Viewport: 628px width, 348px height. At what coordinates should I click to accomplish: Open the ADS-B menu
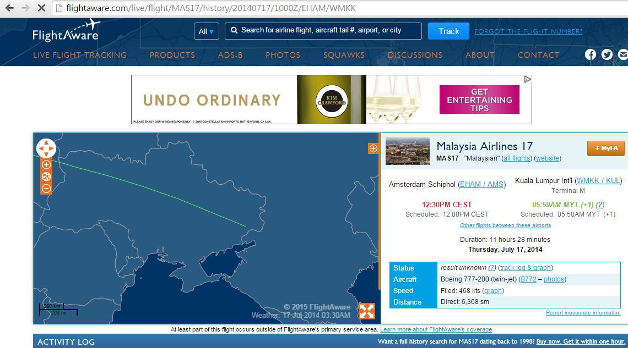click(x=230, y=55)
